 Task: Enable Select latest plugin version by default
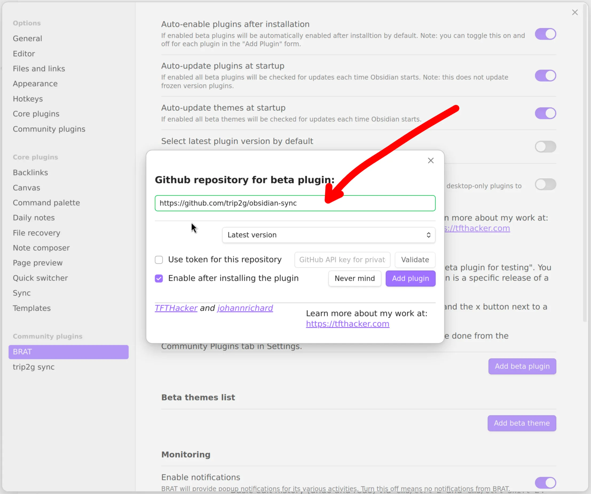click(545, 147)
